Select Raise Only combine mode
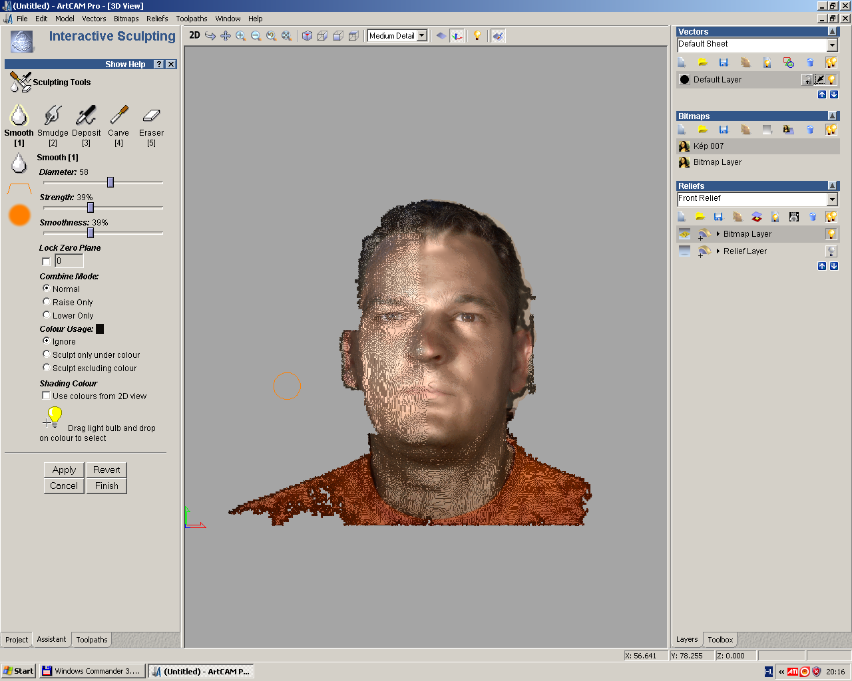The width and height of the screenshot is (852, 681). point(47,302)
